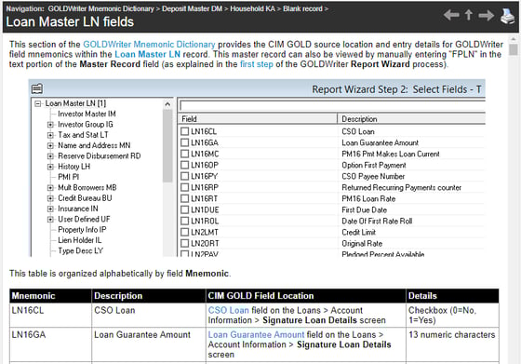Image resolution: width=521 pixels, height=364 pixels.
Task: Expand the Name and Address MN node
Action: (50, 145)
